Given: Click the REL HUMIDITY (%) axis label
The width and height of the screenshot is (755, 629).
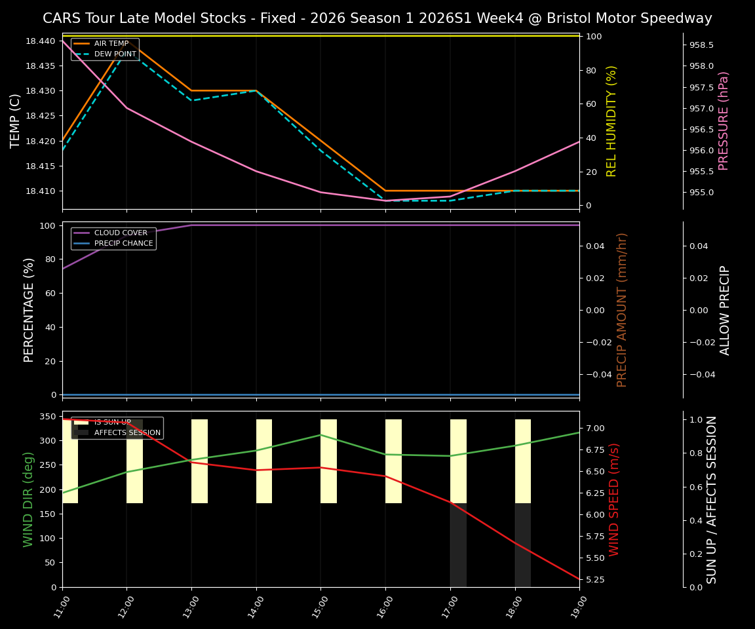Looking at the screenshot, I should pos(611,121).
